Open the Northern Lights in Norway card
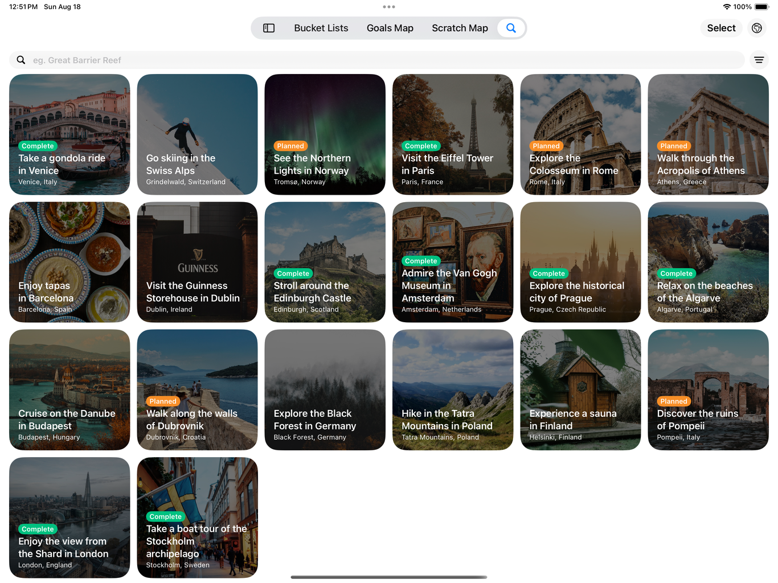The height and width of the screenshot is (583, 778). (325, 134)
